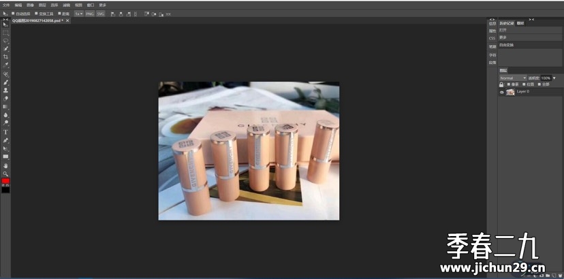Open the 图像 Image menu
Image resolution: width=564 pixels, height=279 pixels.
point(30,5)
